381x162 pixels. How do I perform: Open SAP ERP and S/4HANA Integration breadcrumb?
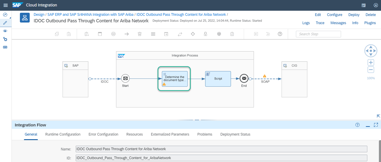coord(90,15)
